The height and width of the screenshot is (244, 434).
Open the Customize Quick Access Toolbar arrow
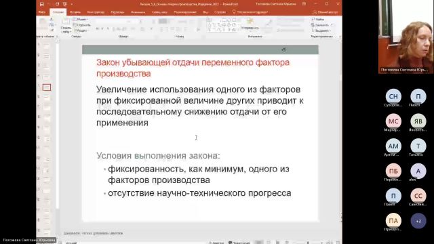pyautogui.click(x=72, y=4)
